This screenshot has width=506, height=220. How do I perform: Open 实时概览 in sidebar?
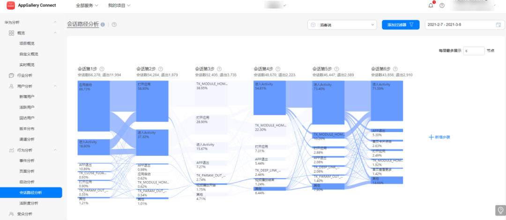pyautogui.click(x=27, y=65)
